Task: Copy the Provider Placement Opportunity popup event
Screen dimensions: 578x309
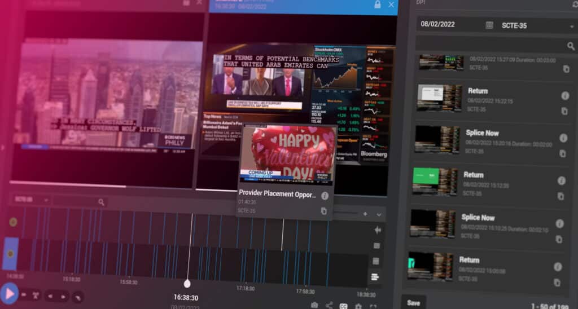Action: point(323,211)
